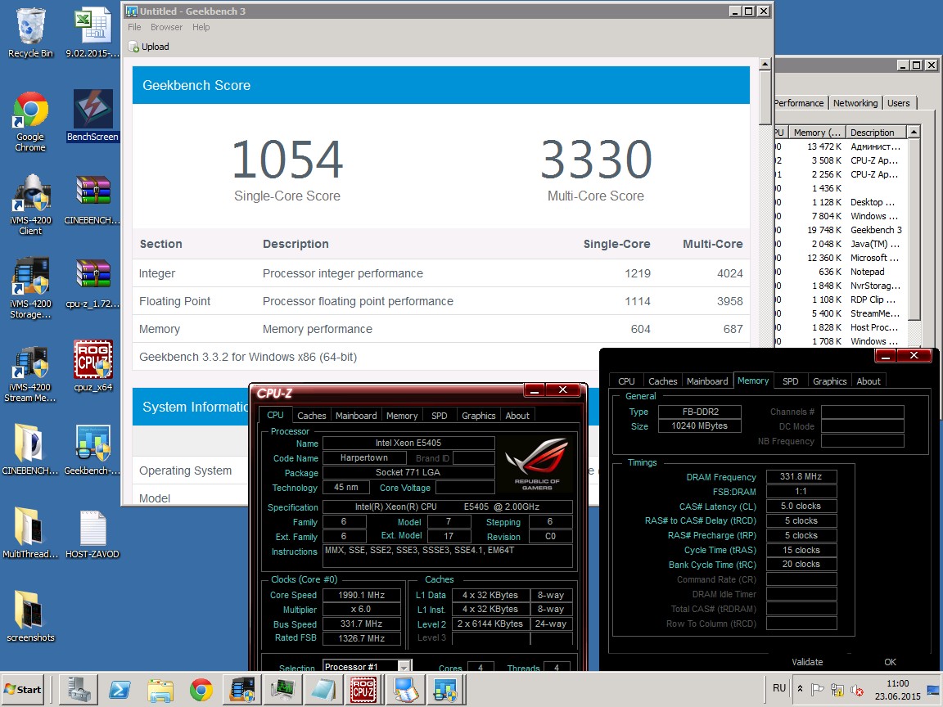Switch the RU input language indicator

coord(779,687)
